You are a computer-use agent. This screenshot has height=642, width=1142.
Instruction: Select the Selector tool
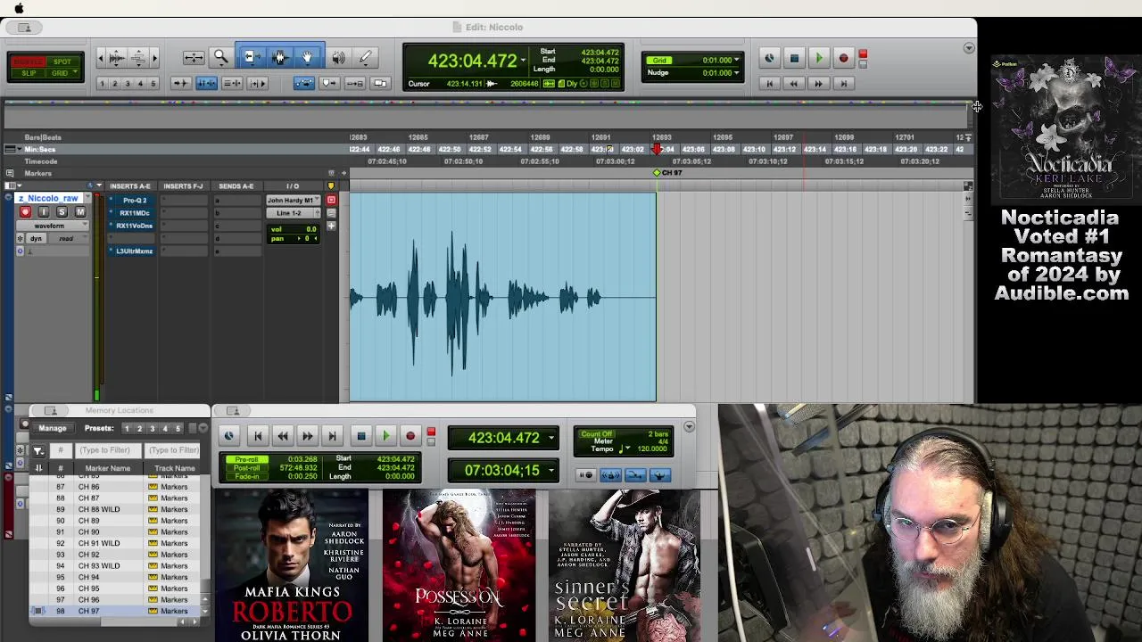pos(279,58)
